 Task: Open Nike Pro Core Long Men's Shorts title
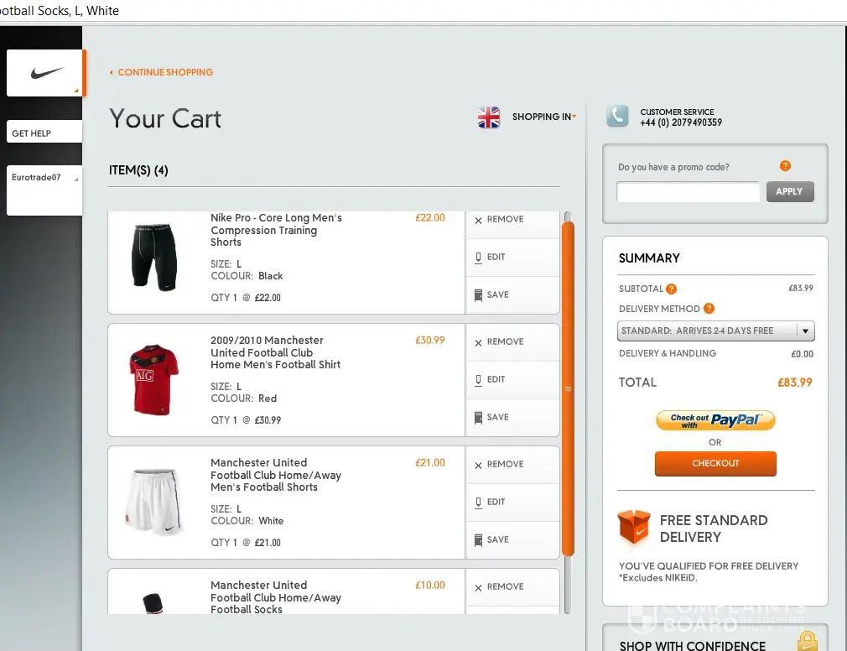tap(276, 230)
